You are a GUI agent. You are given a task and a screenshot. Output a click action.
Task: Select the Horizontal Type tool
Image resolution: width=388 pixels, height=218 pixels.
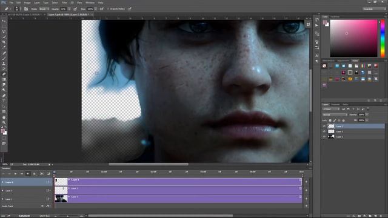(x=4, y=101)
